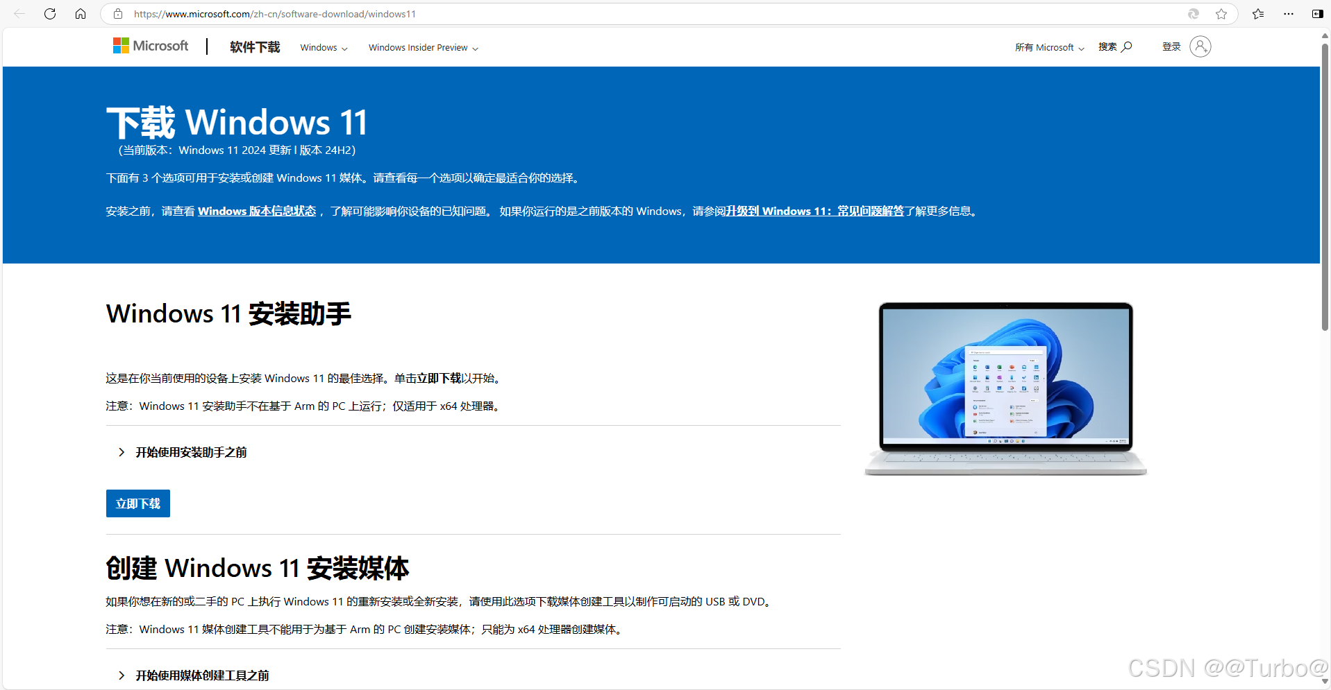Image resolution: width=1331 pixels, height=690 pixels.
Task: Click the split screen icon
Action: 1317,14
